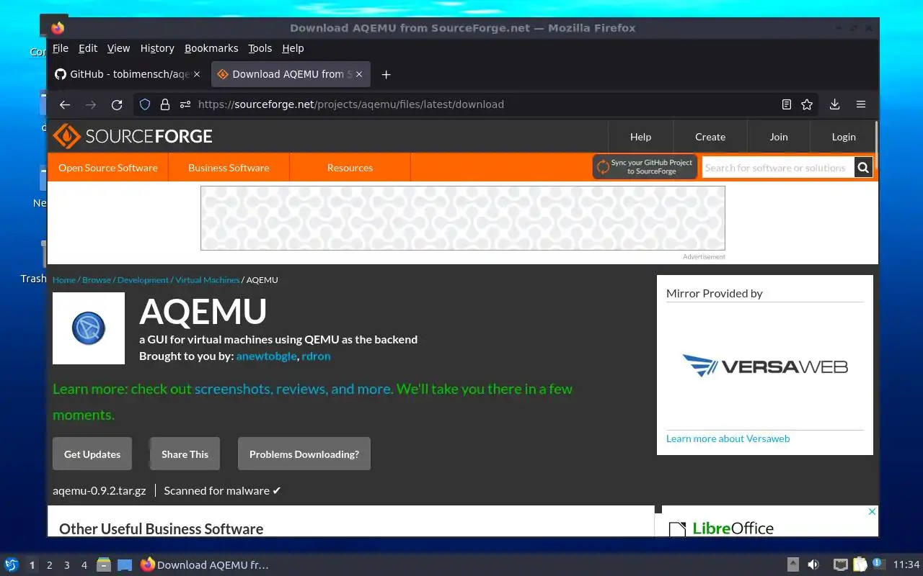Viewport: 923px width, 576px height.
Task: Open the Lubuntu start menu icon
Action: tap(12, 564)
